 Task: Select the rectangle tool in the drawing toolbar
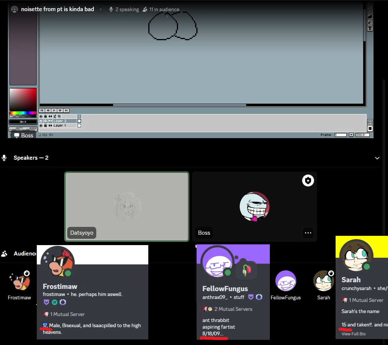point(370,11)
